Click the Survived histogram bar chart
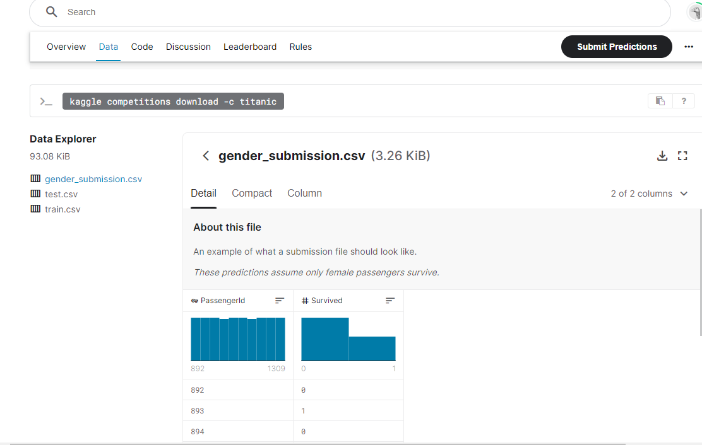The width and height of the screenshot is (702, 445). click(348, 339)
